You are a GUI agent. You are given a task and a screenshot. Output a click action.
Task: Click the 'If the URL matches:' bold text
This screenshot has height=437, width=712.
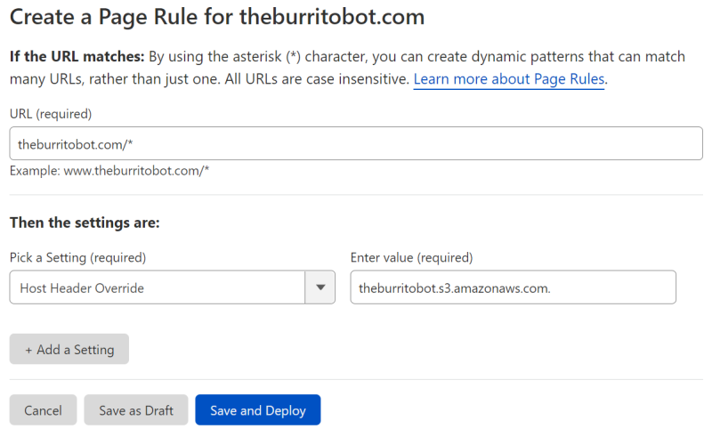[x=77, y=56]
